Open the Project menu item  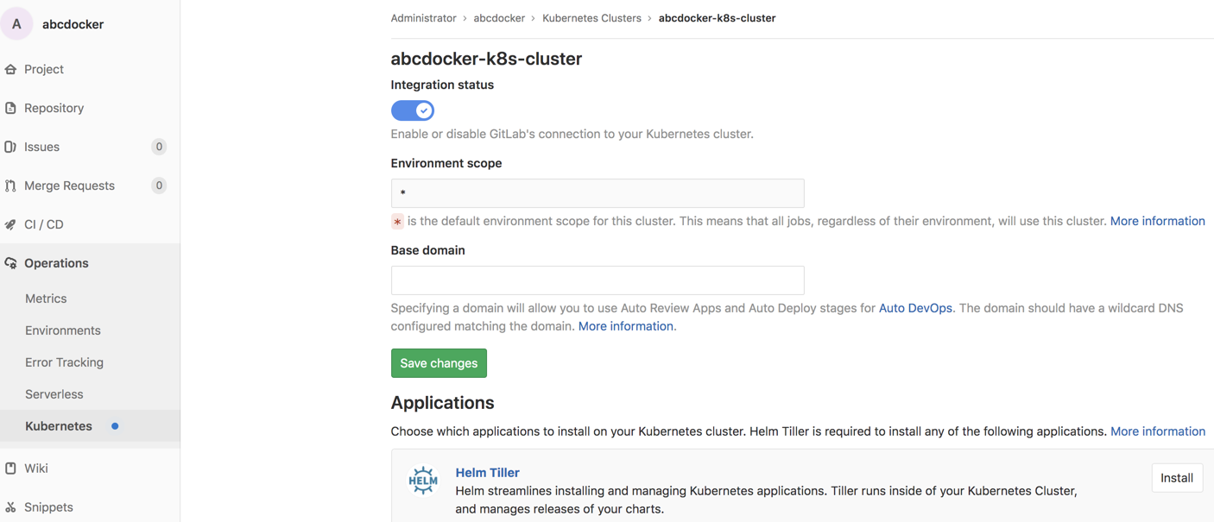click(x=44, y=69)
